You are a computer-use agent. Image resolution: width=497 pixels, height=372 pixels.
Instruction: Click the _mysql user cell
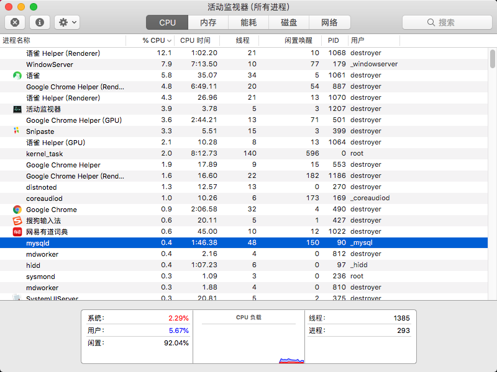[x=362, y=243]
